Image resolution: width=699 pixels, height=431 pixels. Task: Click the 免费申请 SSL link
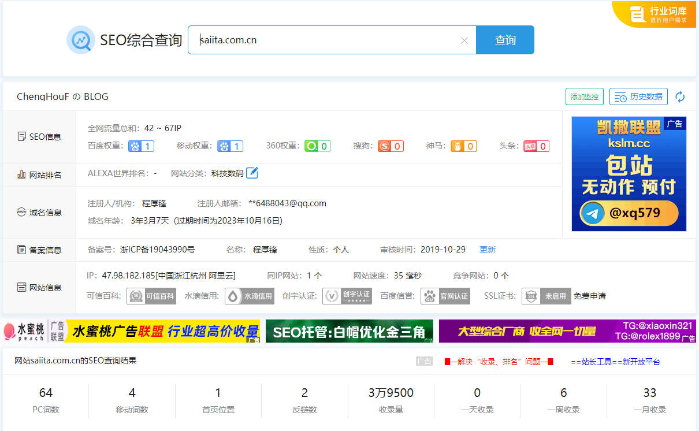pos(589,296)
